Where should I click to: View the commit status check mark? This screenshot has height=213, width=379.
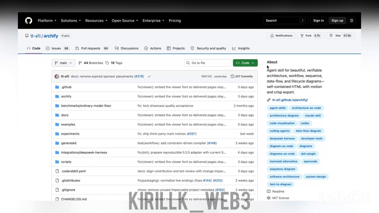tap(149, 76)
